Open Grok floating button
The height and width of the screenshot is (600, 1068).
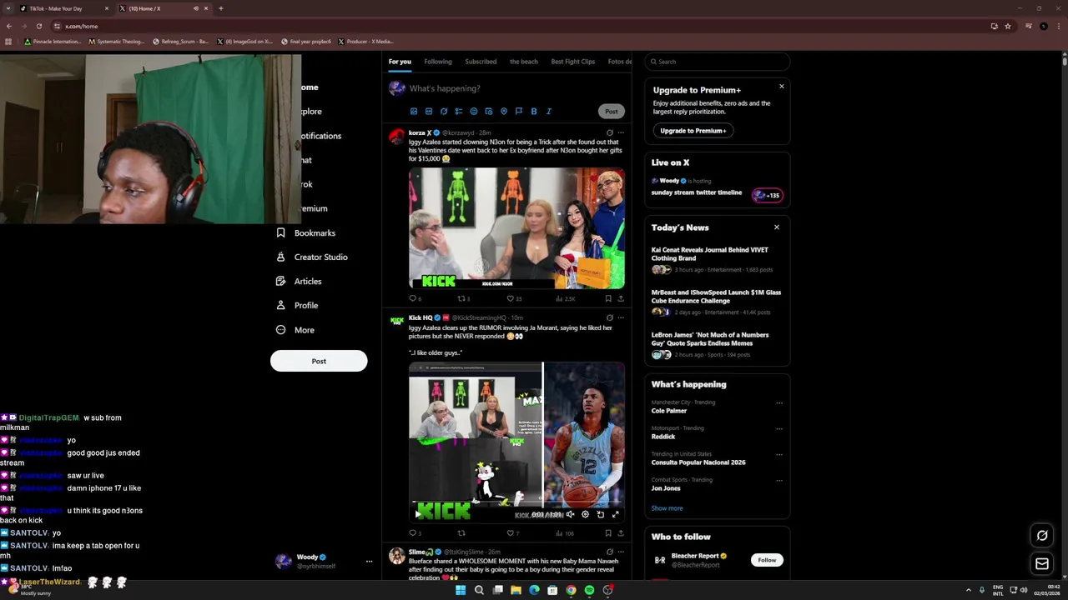pos(1042,536)
